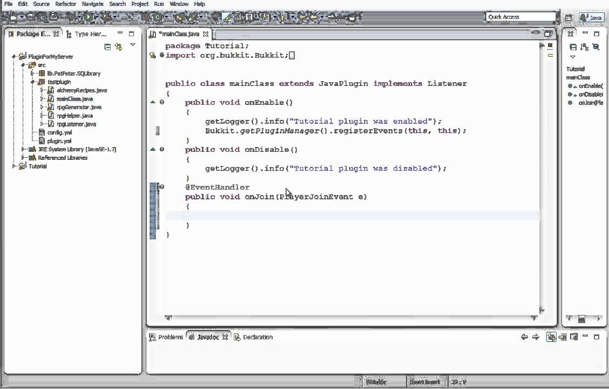Click Open Input icon in Javadoc view
This screenshot has height=389, width=609.
click(563, 337)
